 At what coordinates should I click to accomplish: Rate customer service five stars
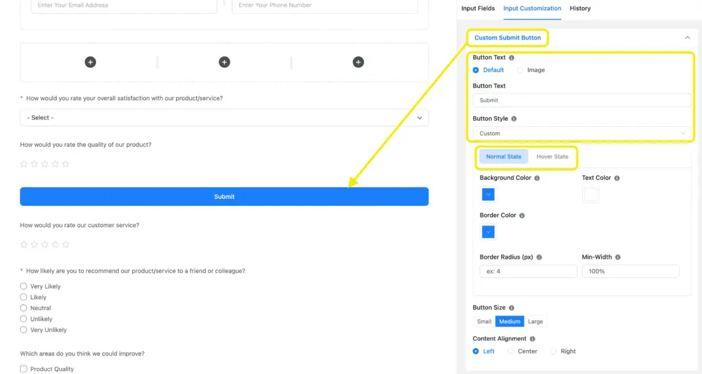coord(66,244)
